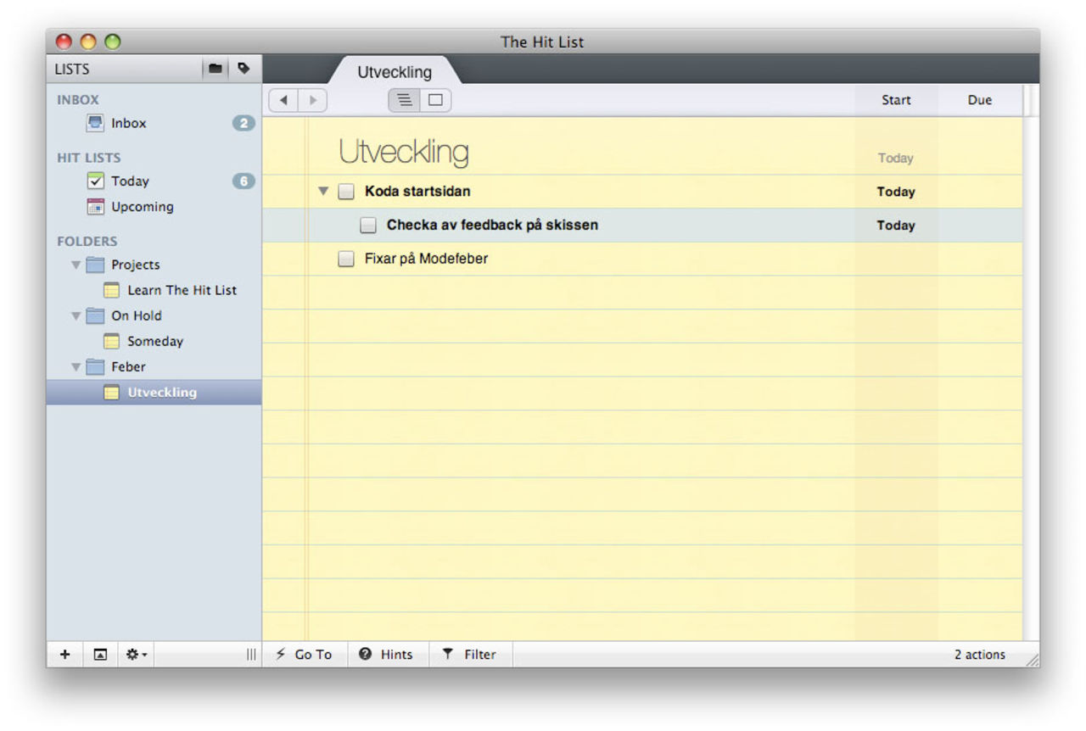The width and height of the screenshot is (1086, 731).
Task: Click the Filter button
Action: pyautogui.click(x=471, y=654)
